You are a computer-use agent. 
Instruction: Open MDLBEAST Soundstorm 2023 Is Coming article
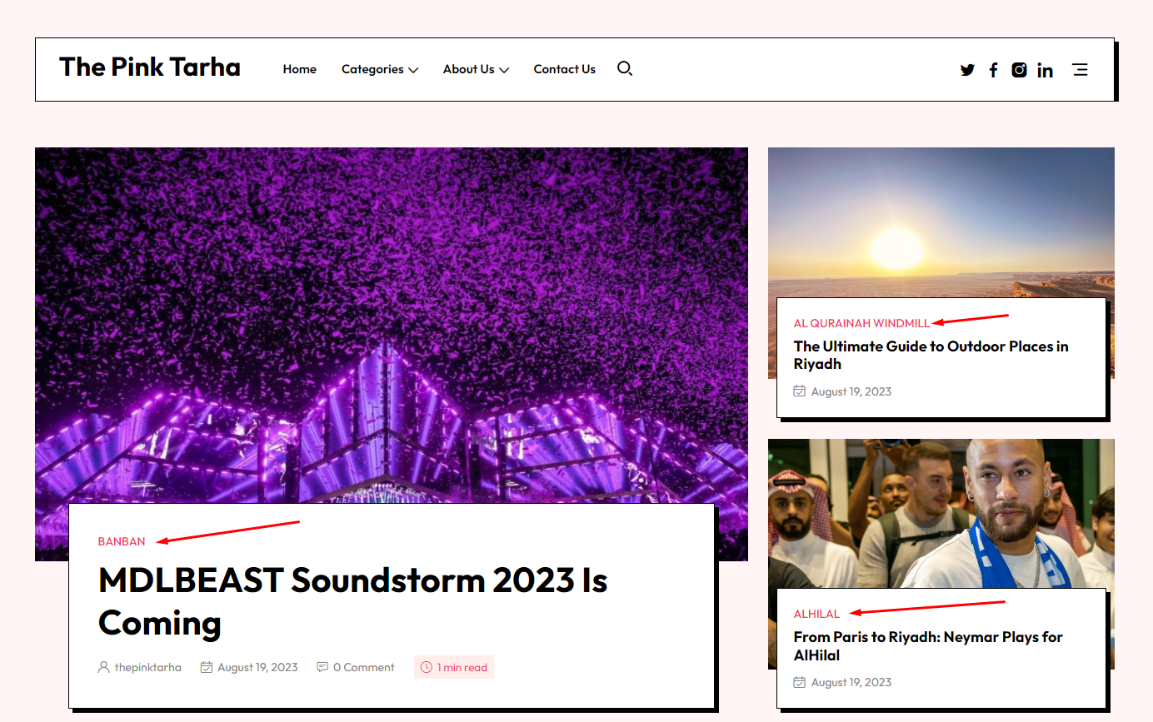353,600
